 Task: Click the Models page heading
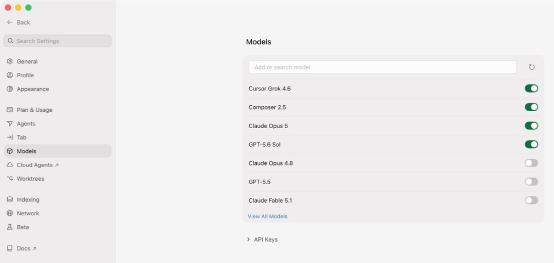pos(259,42)
